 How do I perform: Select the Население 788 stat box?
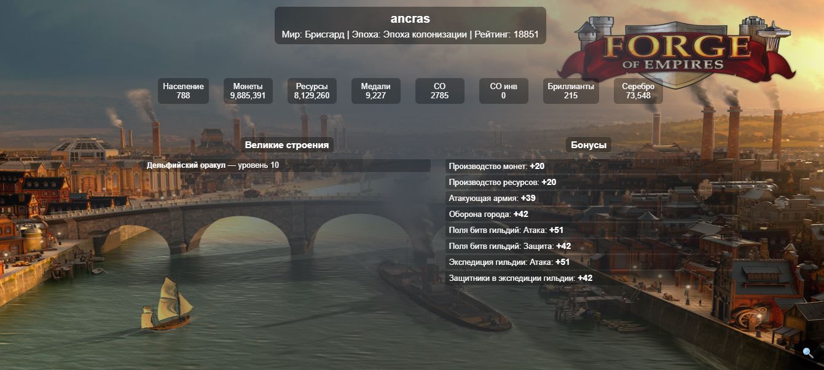(183, 91)
